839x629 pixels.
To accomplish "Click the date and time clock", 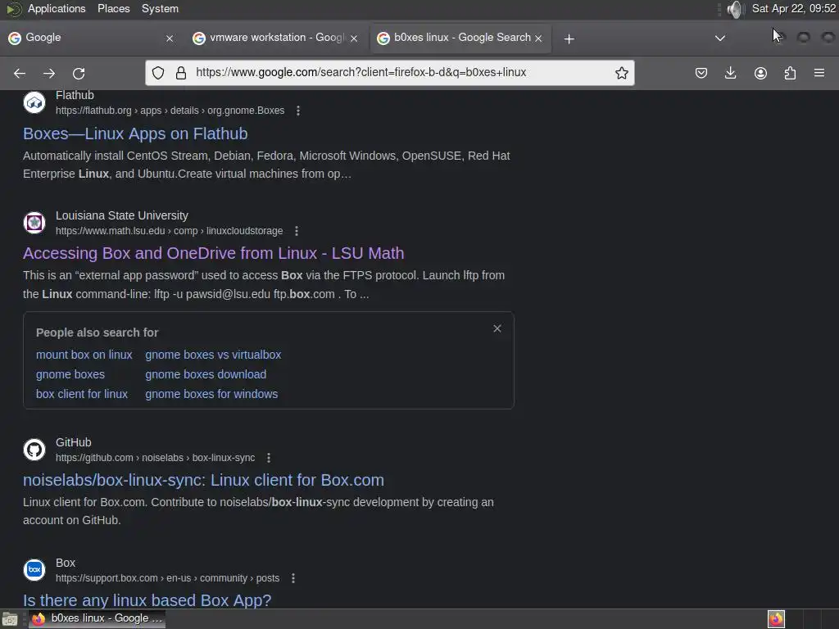I will click(794, 8).
